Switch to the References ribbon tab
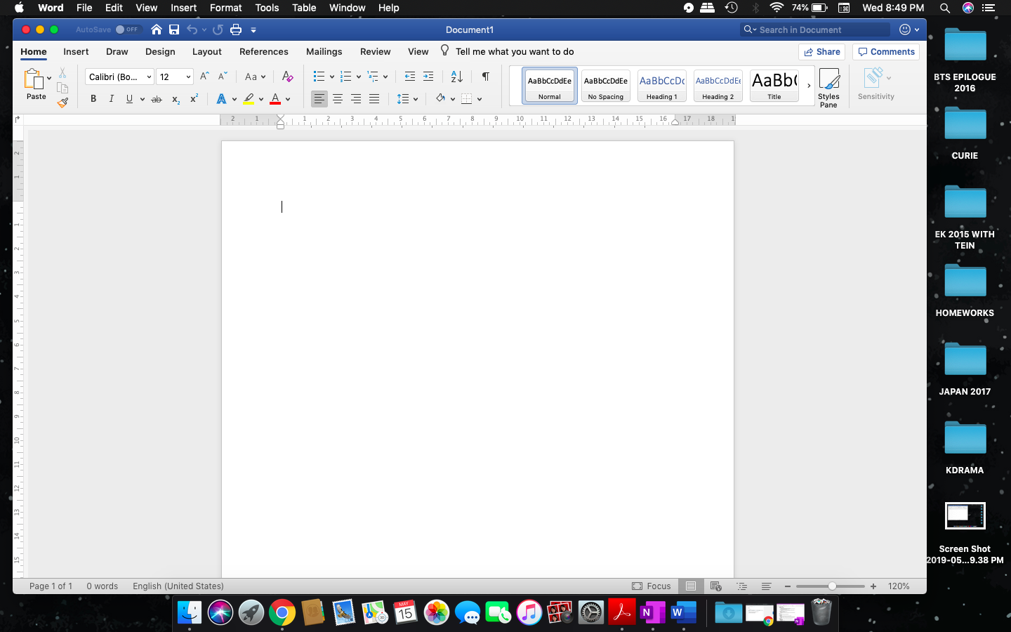Viewport: 1011px width, 632px height. [263, 51]
